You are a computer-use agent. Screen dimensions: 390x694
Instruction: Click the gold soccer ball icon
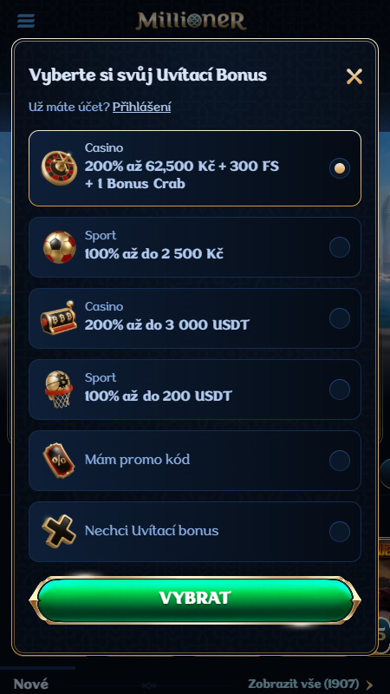tap(59, 247)
